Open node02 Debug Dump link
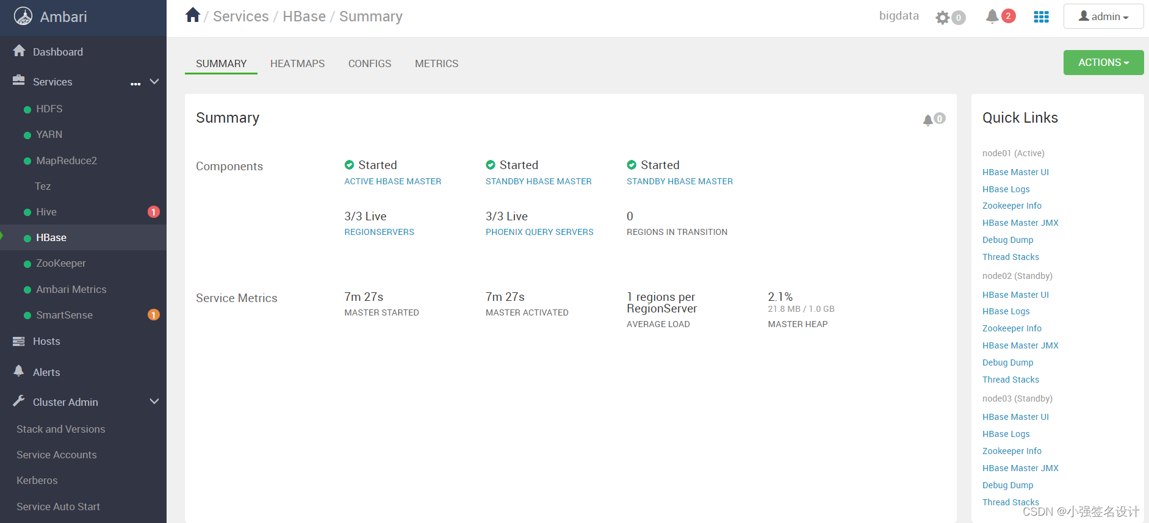 pyautogui.click(x=1007, y=362)
